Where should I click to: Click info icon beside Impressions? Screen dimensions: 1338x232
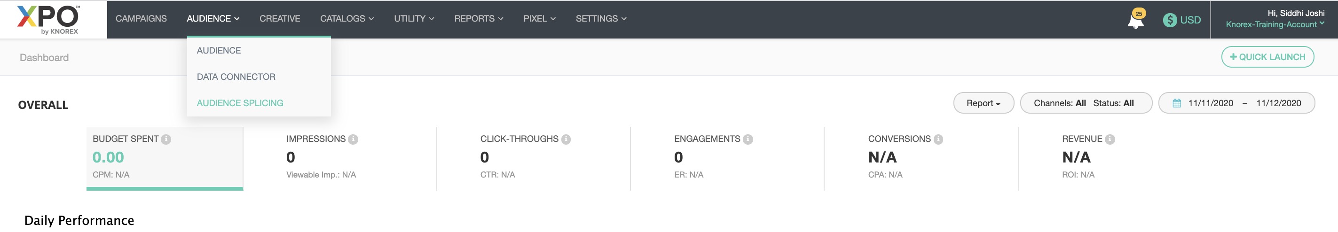tap(353, 139)
